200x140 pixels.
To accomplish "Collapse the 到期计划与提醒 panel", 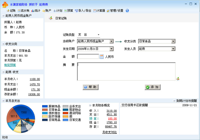I will [174, 101].
